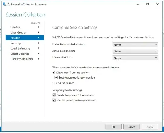164x133 pixels.
Task: Open the User Groups page
Action: pyautogui.click(x=19, y=33)
